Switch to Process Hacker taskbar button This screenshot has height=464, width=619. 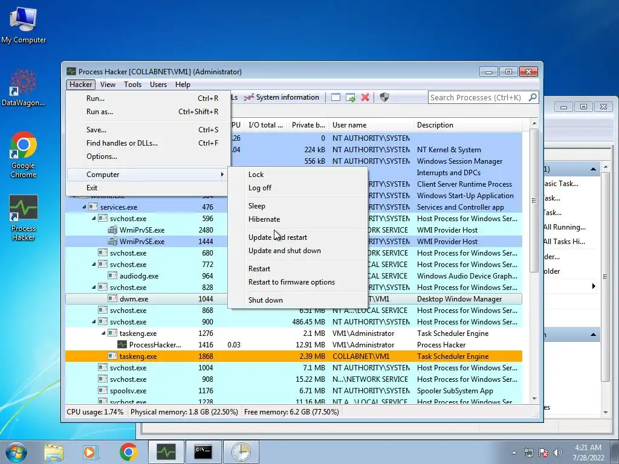pyautogui.click(x=166, y=452)
